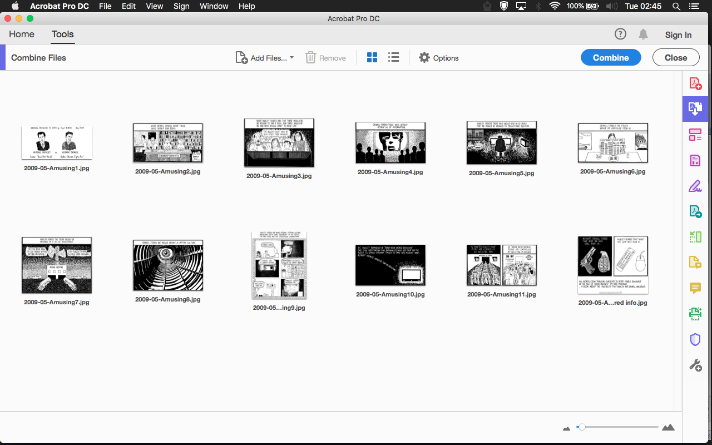Click the large thumbnails mountain icon
The height and width of the screenshot is (445, 712).
668,427
